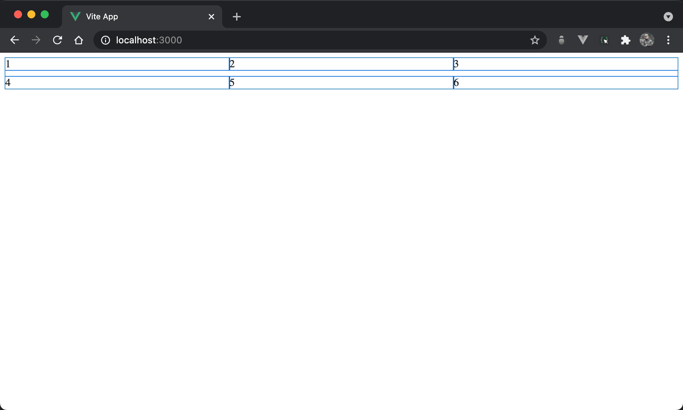Open a new browser tab
This screenshot has width=683, height=410.
pos(236,17)
